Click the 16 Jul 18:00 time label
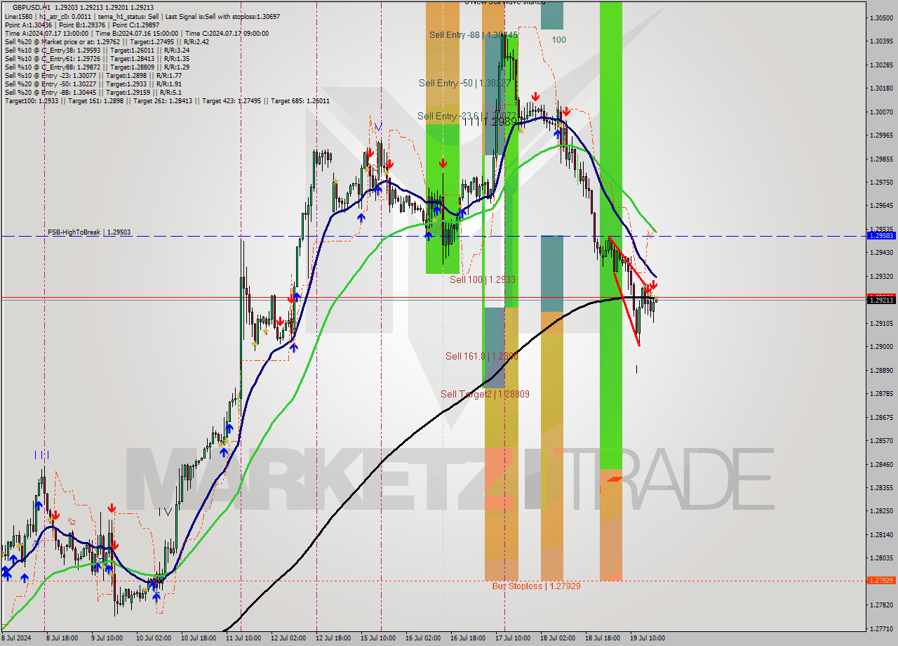This screenshot has height=646, width=898. pyautogui.click(x=469, y=638)
